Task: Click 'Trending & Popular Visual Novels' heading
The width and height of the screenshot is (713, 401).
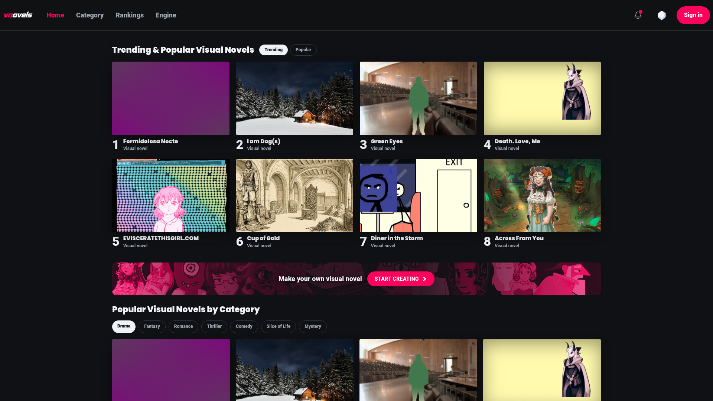Action: tap(183, 50)
